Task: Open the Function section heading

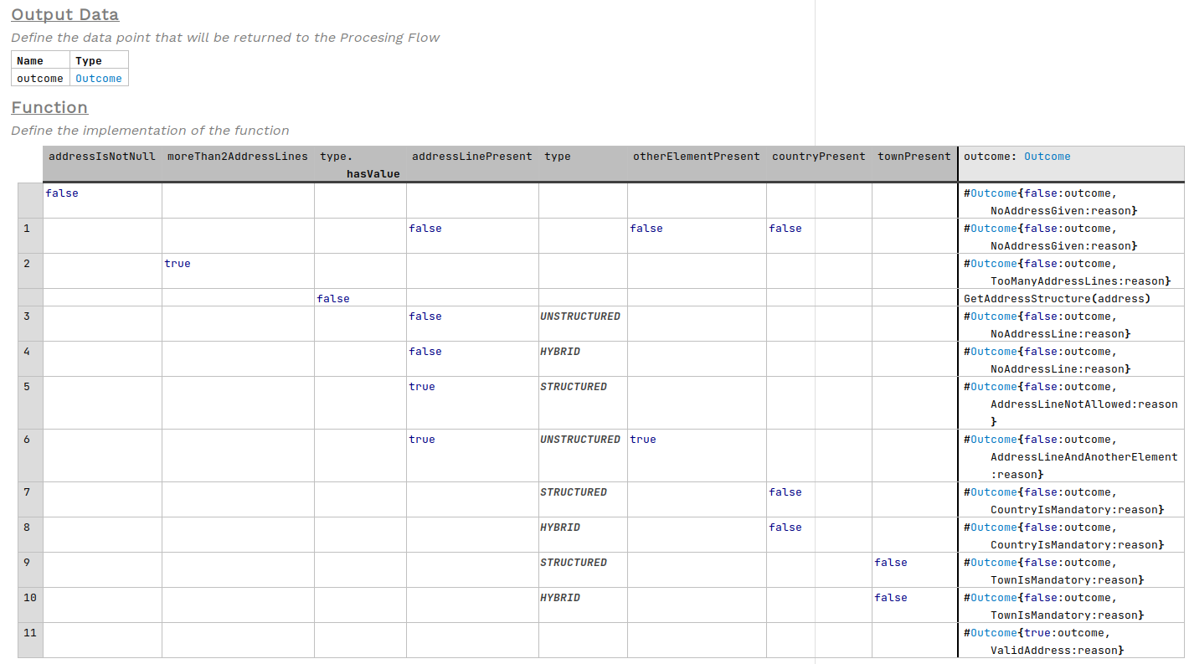Action: point(49,107)
